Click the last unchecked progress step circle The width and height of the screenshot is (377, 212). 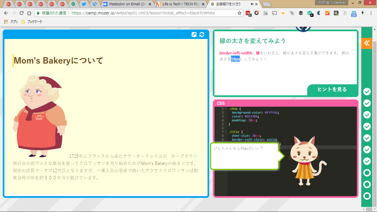point(367,196)
